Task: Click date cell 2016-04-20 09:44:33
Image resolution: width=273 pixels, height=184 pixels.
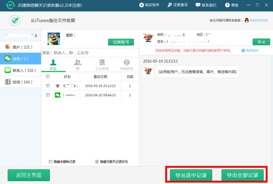Action: (100, 95)
